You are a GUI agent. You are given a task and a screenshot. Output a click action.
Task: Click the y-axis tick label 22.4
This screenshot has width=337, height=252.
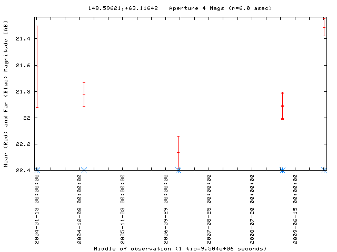point(23,170)
